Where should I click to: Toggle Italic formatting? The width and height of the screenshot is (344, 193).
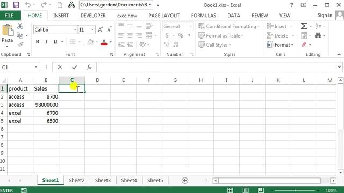(x=46, y=42)
